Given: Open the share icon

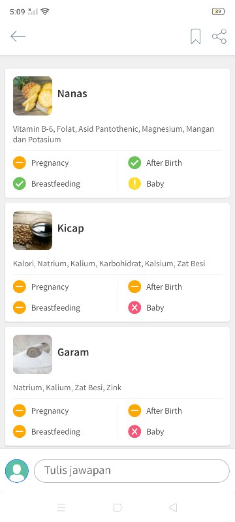Looking at the screenshot, I should click(219, 37).
